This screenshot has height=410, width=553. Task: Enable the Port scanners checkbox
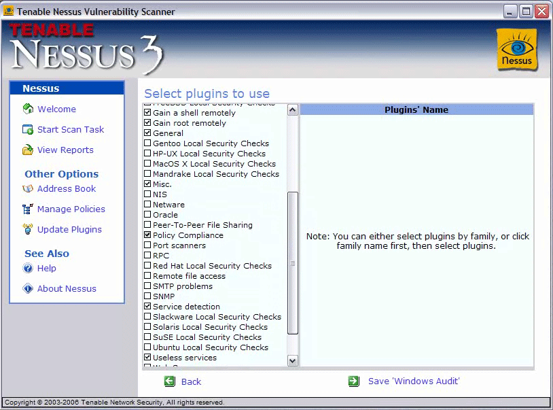(147, 245)
